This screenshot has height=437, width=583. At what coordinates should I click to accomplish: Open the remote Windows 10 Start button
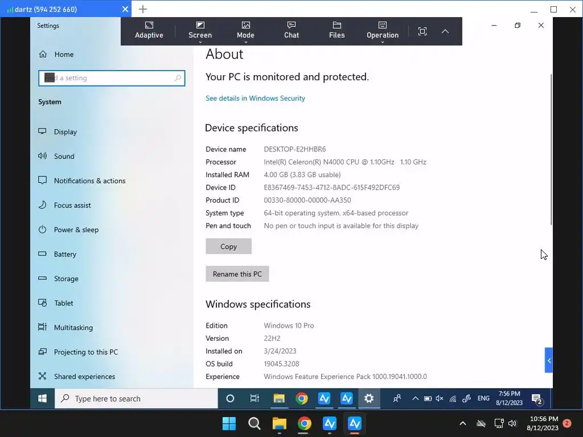click(42, 398)
